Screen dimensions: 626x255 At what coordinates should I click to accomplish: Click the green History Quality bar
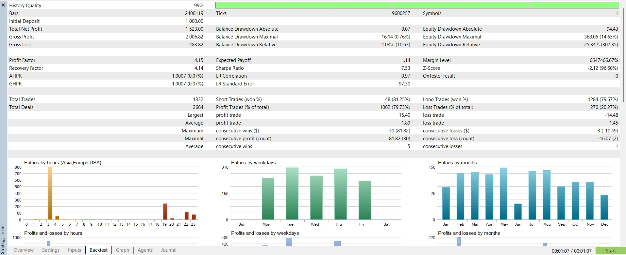click(x=417, y=5)
